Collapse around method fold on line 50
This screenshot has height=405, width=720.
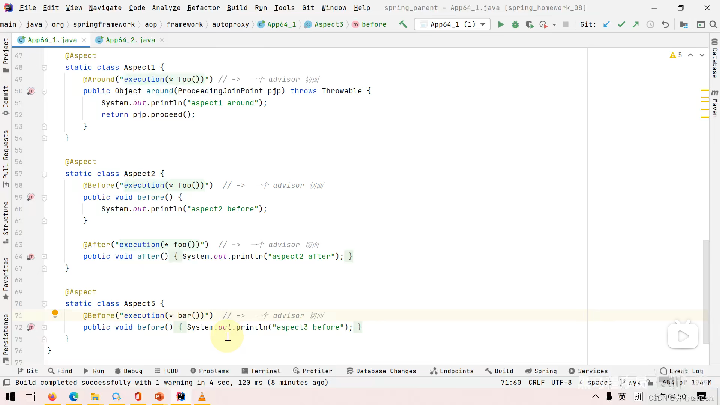[44, 91]
